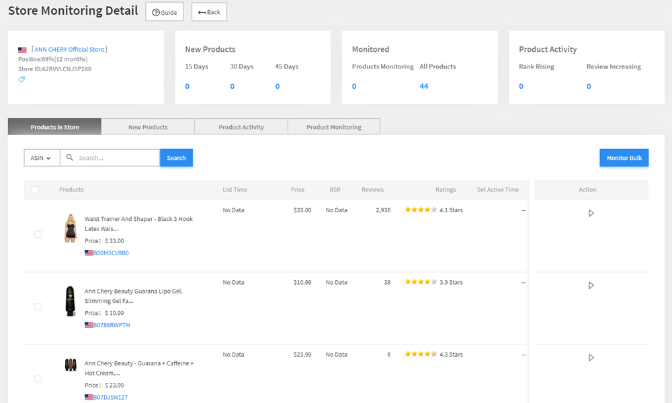This screenshot has width=672, height=403.
Task: Click the List Time column header
Action: tap(235, 189)
